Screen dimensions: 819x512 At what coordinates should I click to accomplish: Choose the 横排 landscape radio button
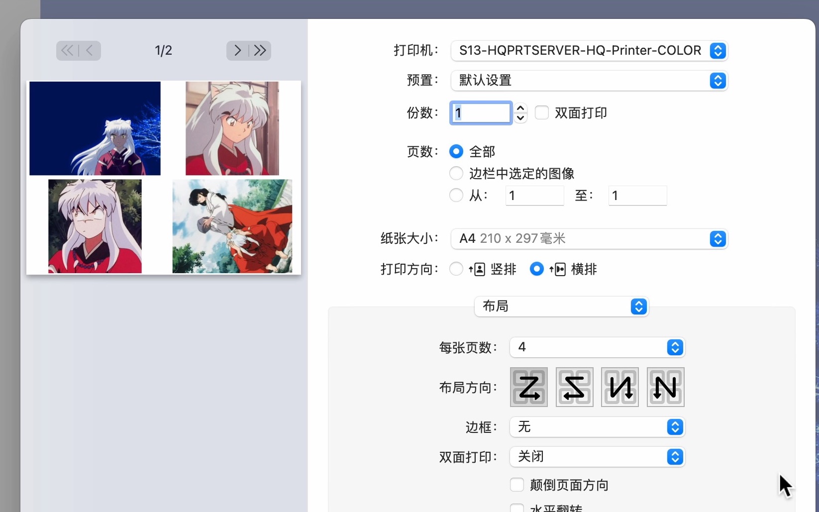click(x=537, y=269)
